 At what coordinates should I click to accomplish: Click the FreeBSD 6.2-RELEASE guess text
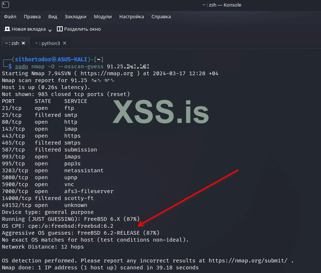pos(108,233)
